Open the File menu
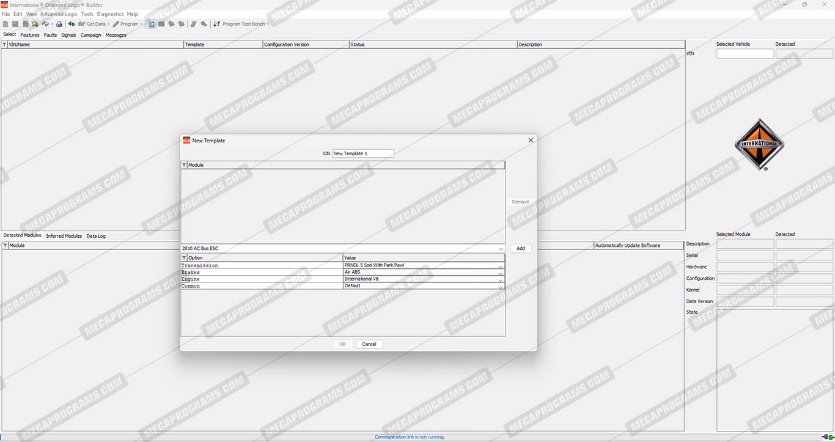Viewport: 835px width, 442px height. [x=6, y=14]
